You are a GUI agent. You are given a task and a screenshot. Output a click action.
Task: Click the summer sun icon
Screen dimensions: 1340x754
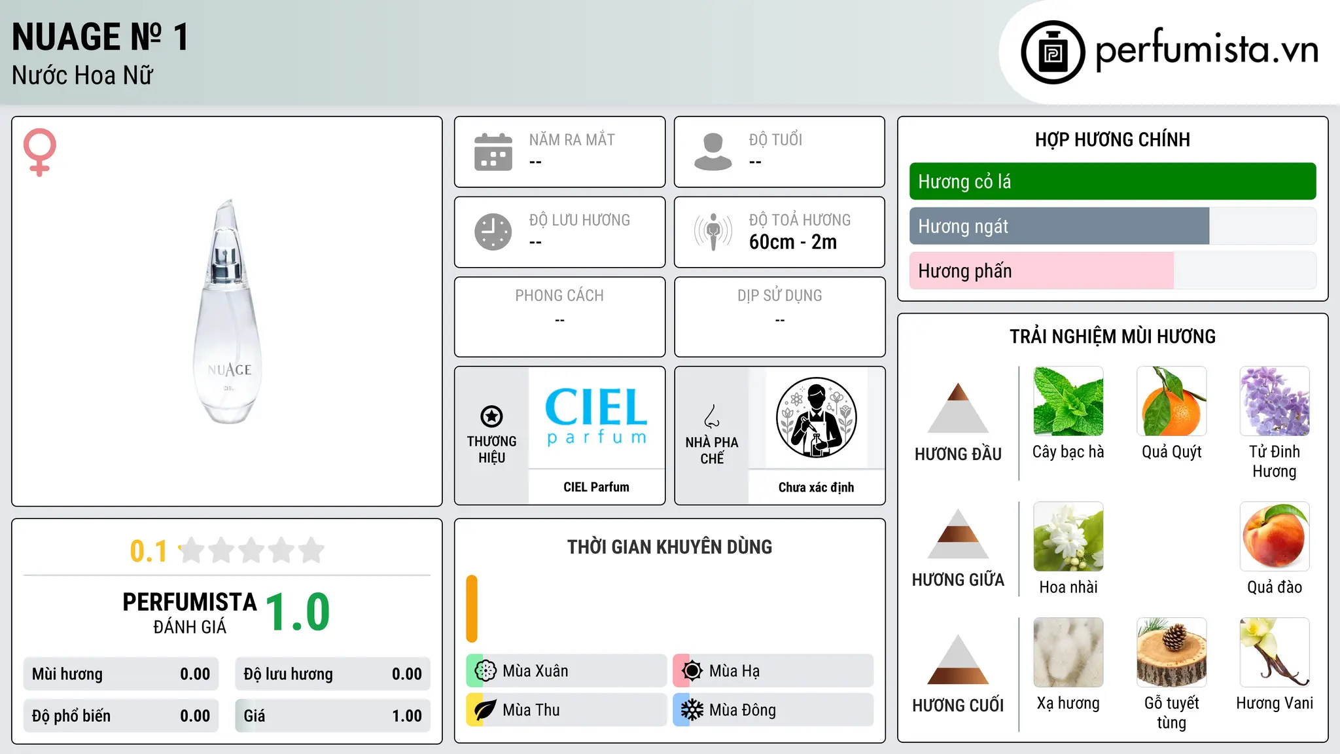[x=692, y=671]
